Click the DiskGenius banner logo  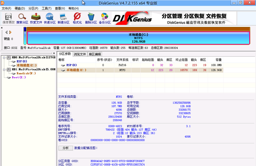132,18
